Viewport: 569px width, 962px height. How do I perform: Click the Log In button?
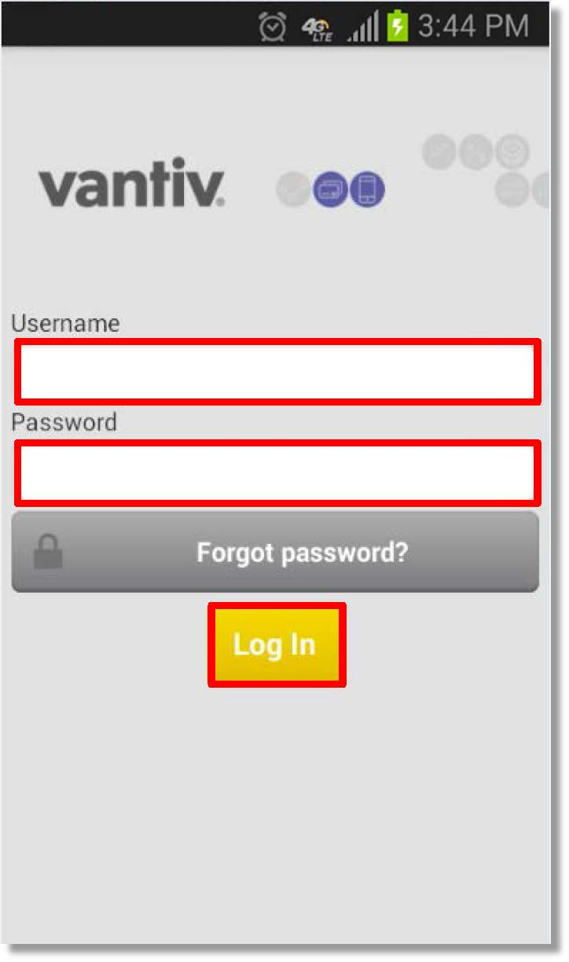(x=277, y=644)
